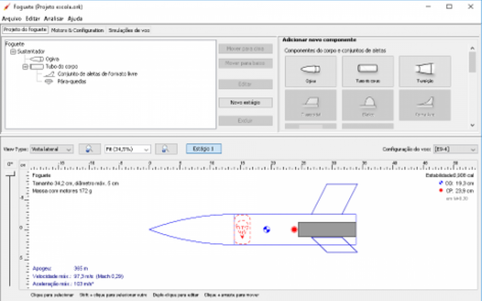This screenshot has width=482, height=301.
Task: Collapse the Tubo do corpo tree node
Action: click(x=25, y=67)
